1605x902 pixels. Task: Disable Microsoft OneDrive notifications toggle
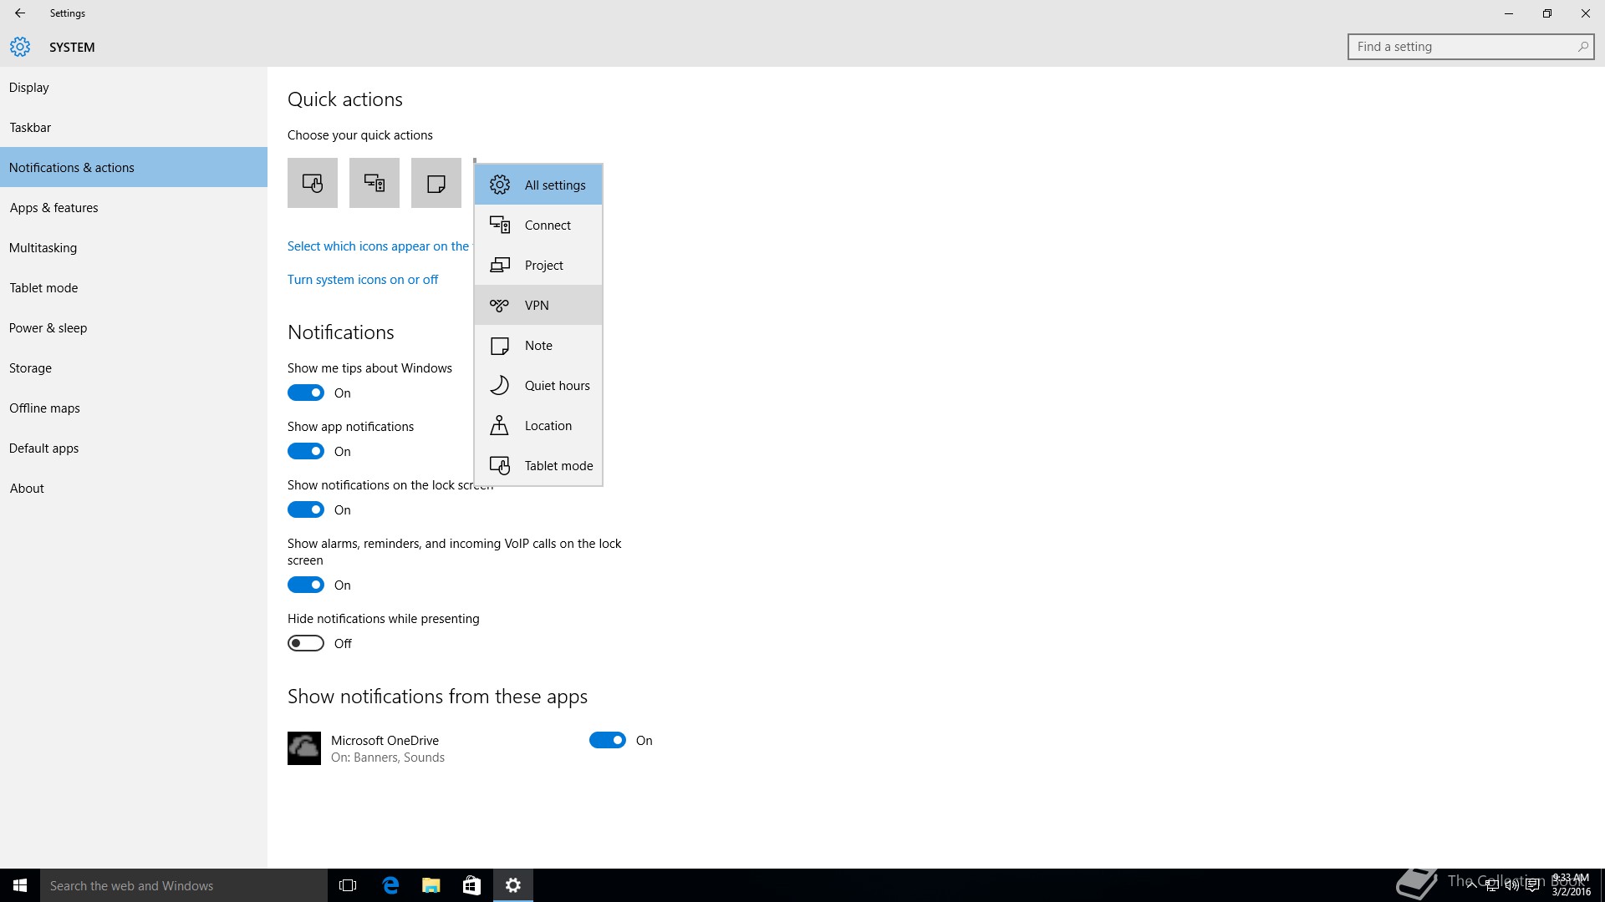(x=608, y=740)
